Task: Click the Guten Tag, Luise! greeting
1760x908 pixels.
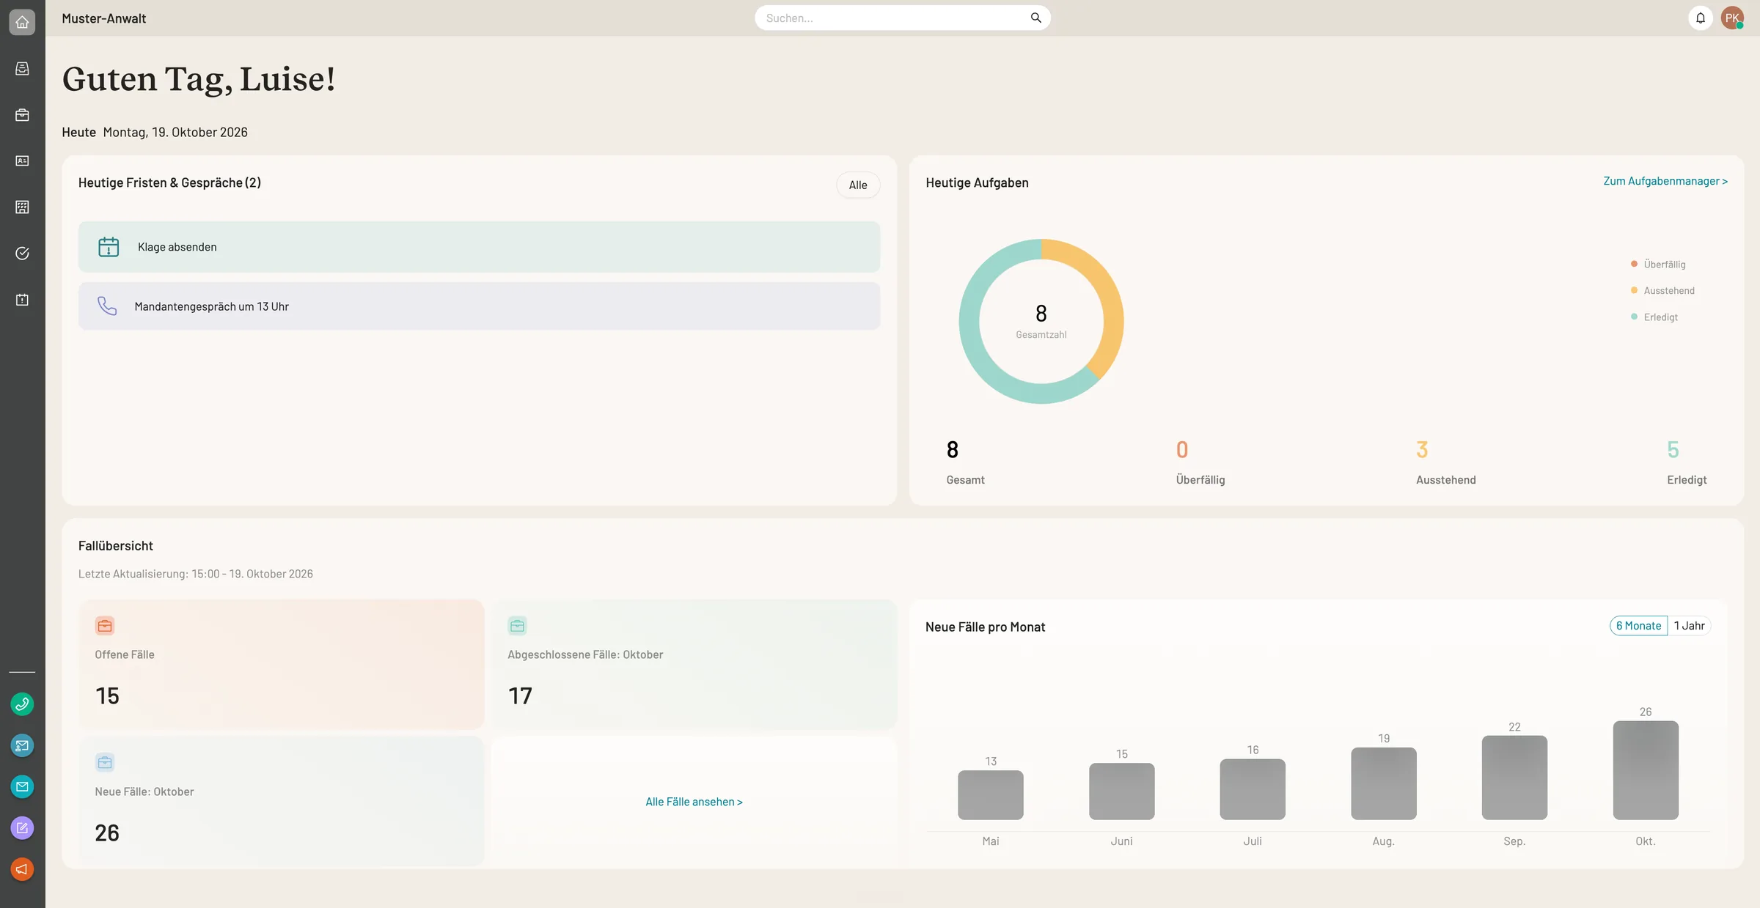Action: (199, 79)
